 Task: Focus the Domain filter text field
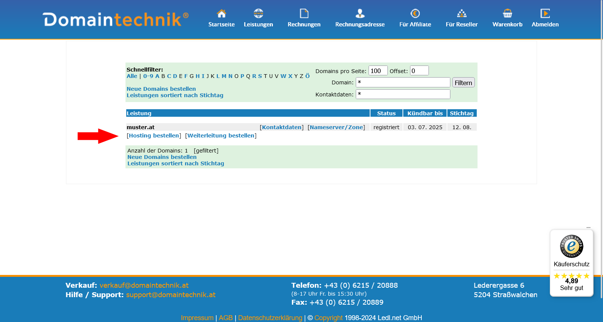[403, 82]
